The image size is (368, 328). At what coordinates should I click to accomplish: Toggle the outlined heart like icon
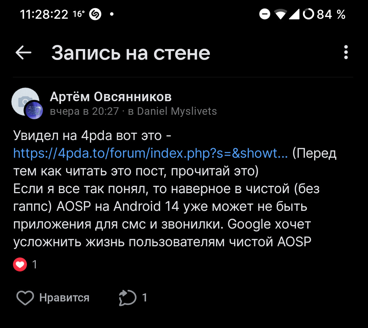click(25, 298)
